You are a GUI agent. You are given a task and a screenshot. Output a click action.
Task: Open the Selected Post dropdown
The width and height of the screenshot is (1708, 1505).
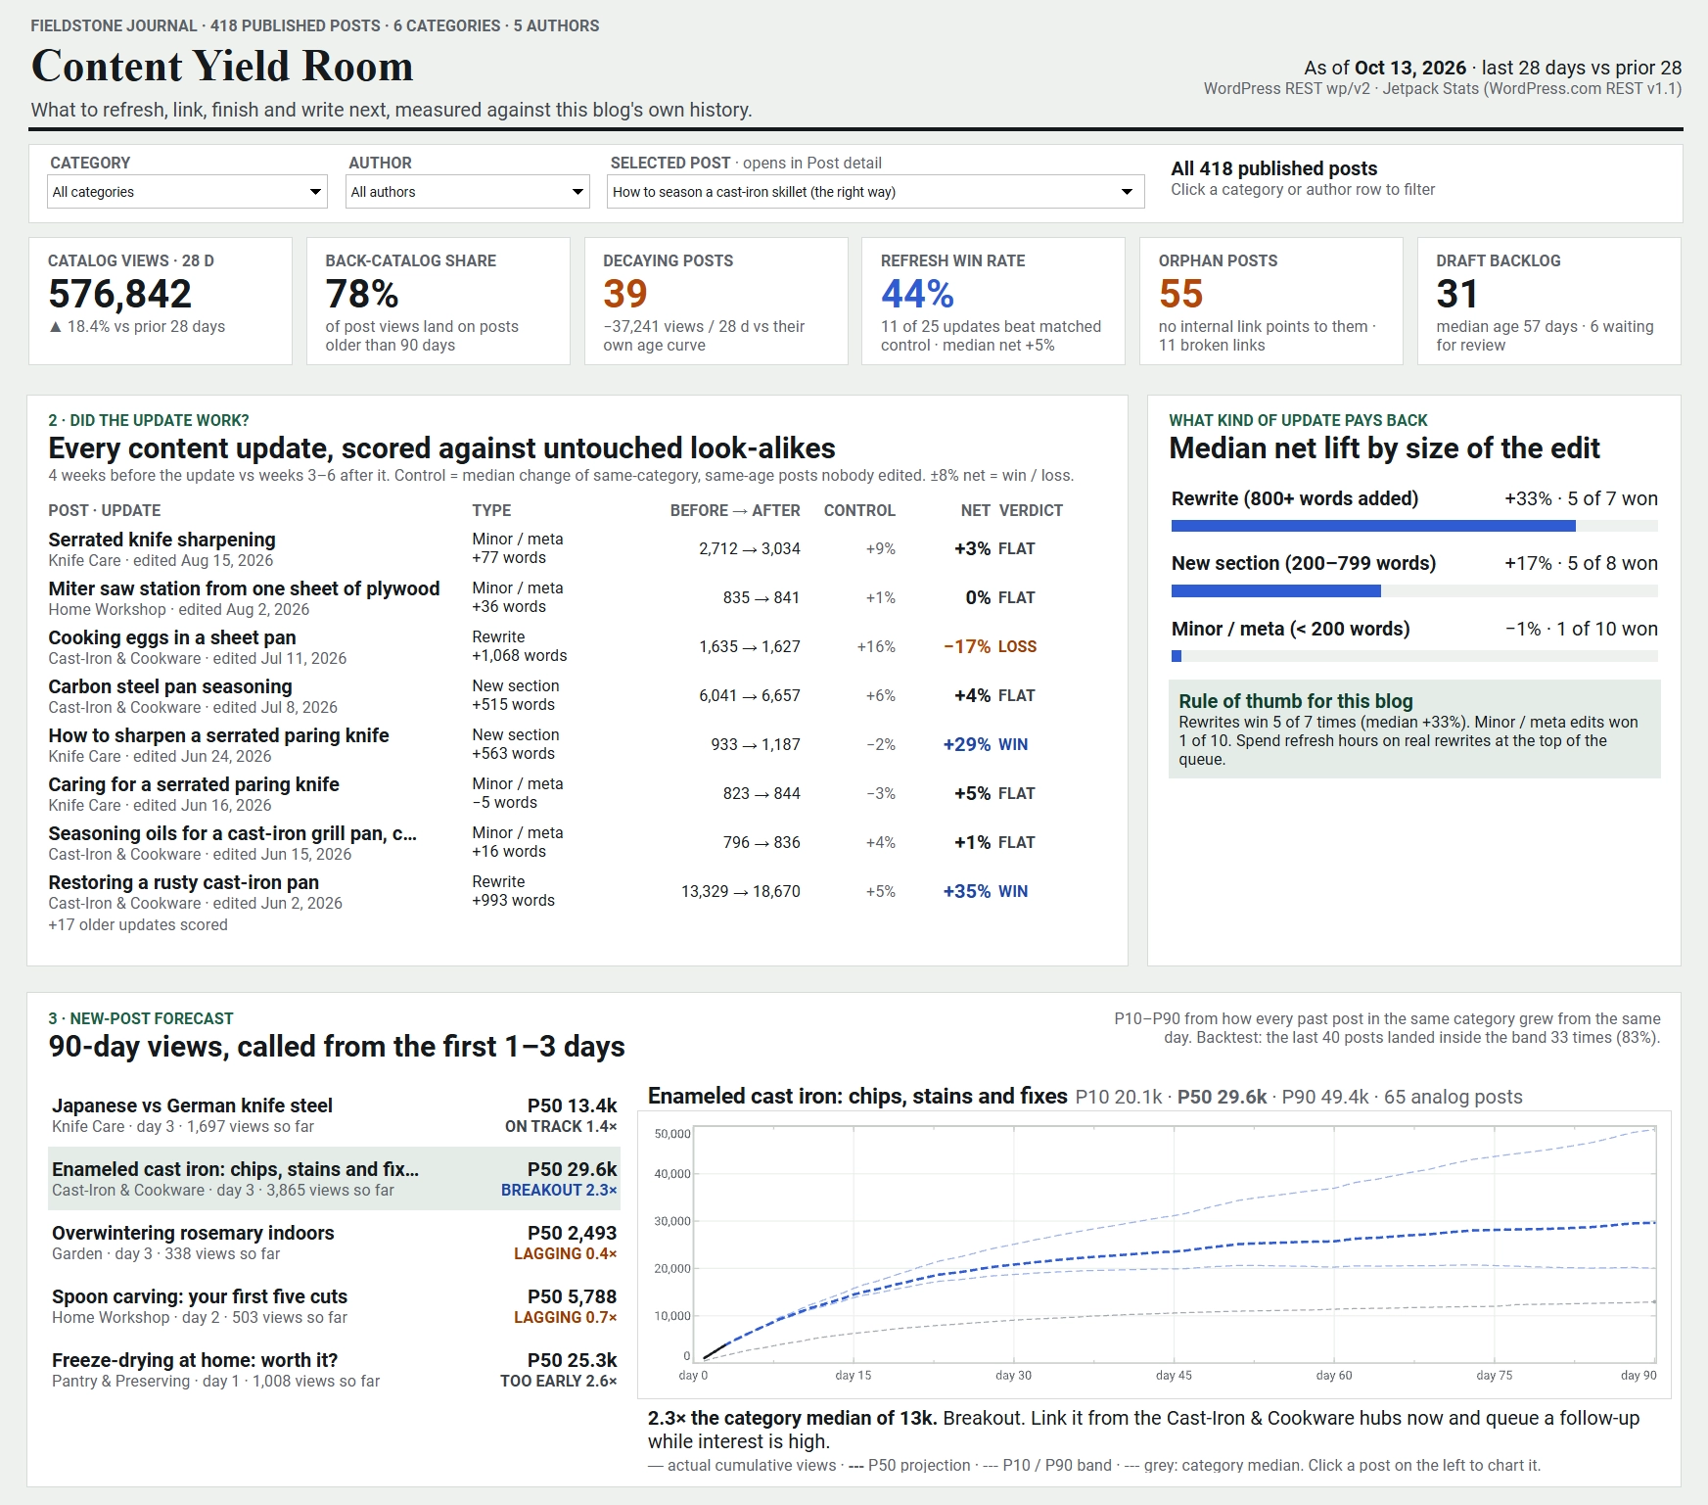[876, 192]
